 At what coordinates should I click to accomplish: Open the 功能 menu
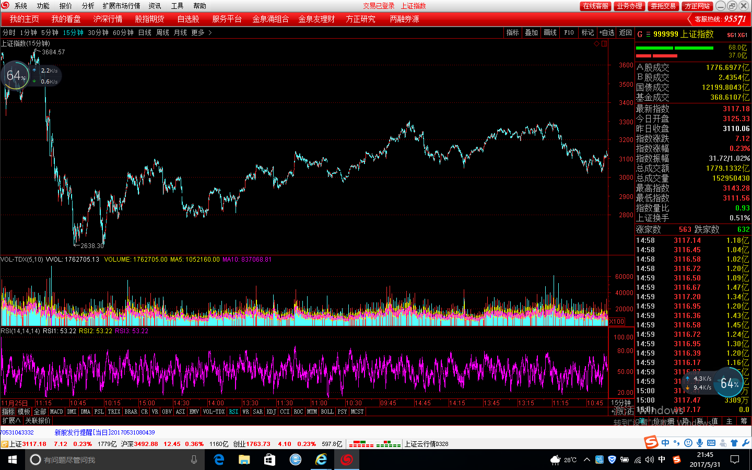click(43, 6)
